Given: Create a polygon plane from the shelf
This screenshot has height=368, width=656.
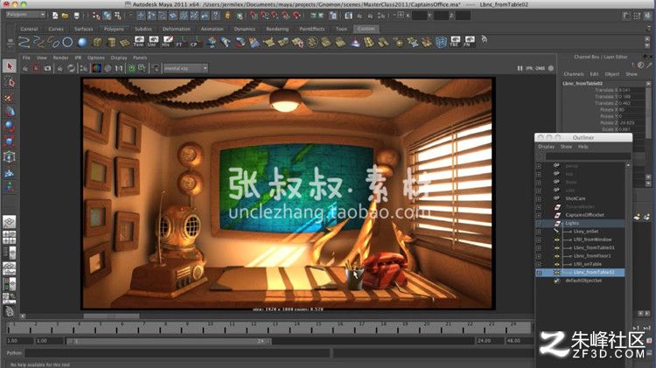Looking at the screenshot, I should pyautogui.click(x=125, y=43).
